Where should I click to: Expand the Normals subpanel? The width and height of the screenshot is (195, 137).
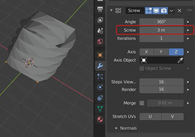pos(116,128)
